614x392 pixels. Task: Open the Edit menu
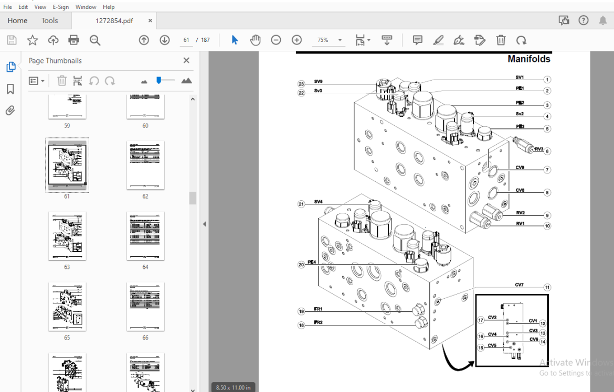23,7
